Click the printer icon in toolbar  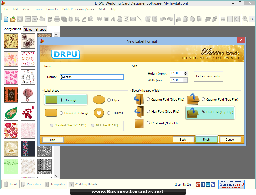[57, 19]
